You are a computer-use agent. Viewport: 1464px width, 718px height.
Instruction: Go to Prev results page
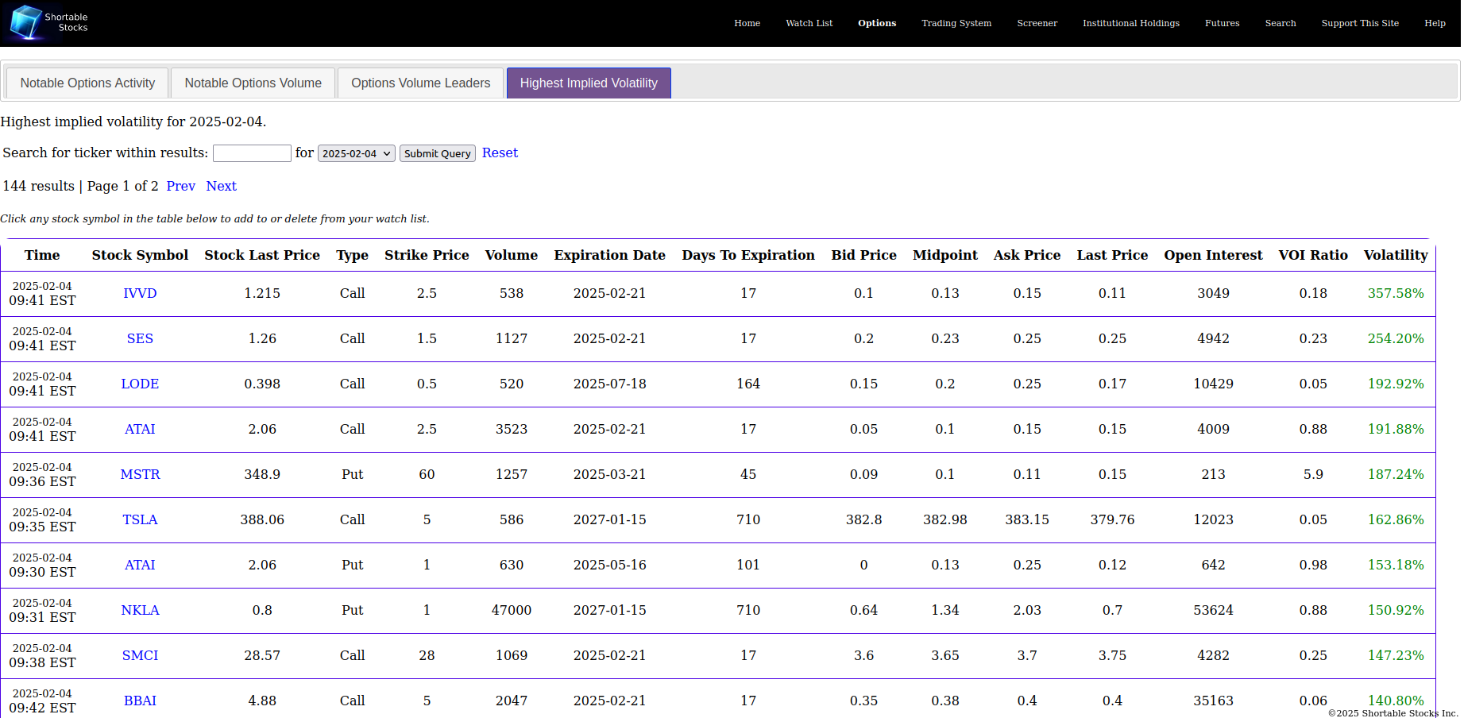180,186
